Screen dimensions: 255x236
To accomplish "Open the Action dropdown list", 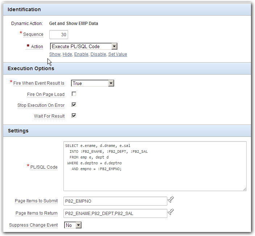I will click(x=84, y=46).
